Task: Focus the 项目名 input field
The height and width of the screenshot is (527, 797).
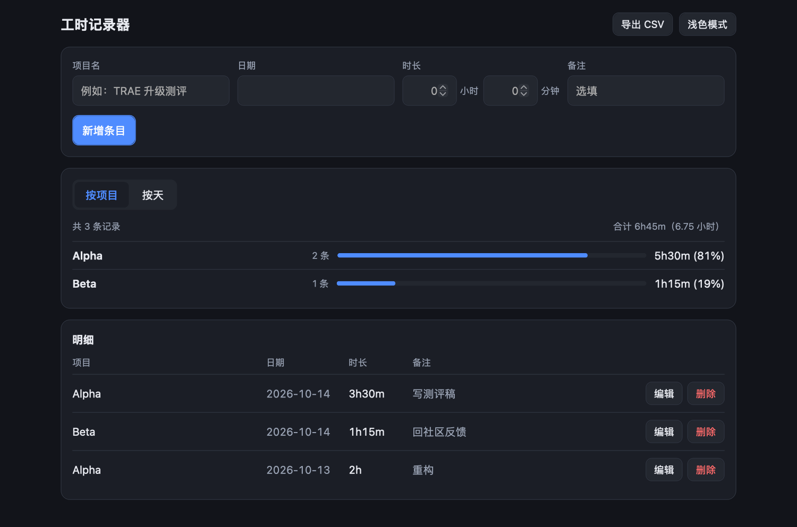Action: (x=151, y=91)
